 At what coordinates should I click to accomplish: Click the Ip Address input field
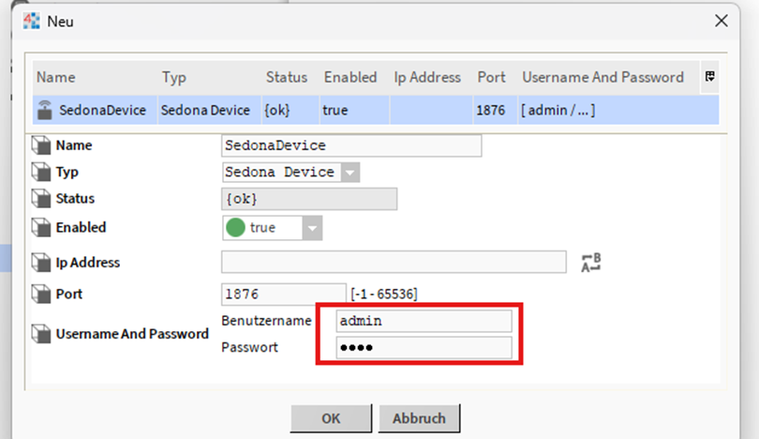[x=394, y=262]
